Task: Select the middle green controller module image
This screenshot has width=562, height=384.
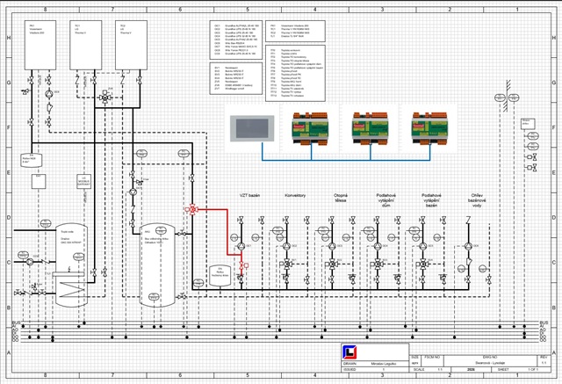Action: click(x=370, y=128)
